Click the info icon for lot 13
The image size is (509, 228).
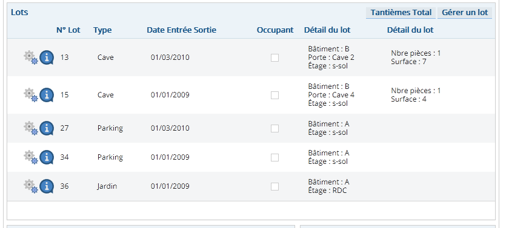[47, 57]
